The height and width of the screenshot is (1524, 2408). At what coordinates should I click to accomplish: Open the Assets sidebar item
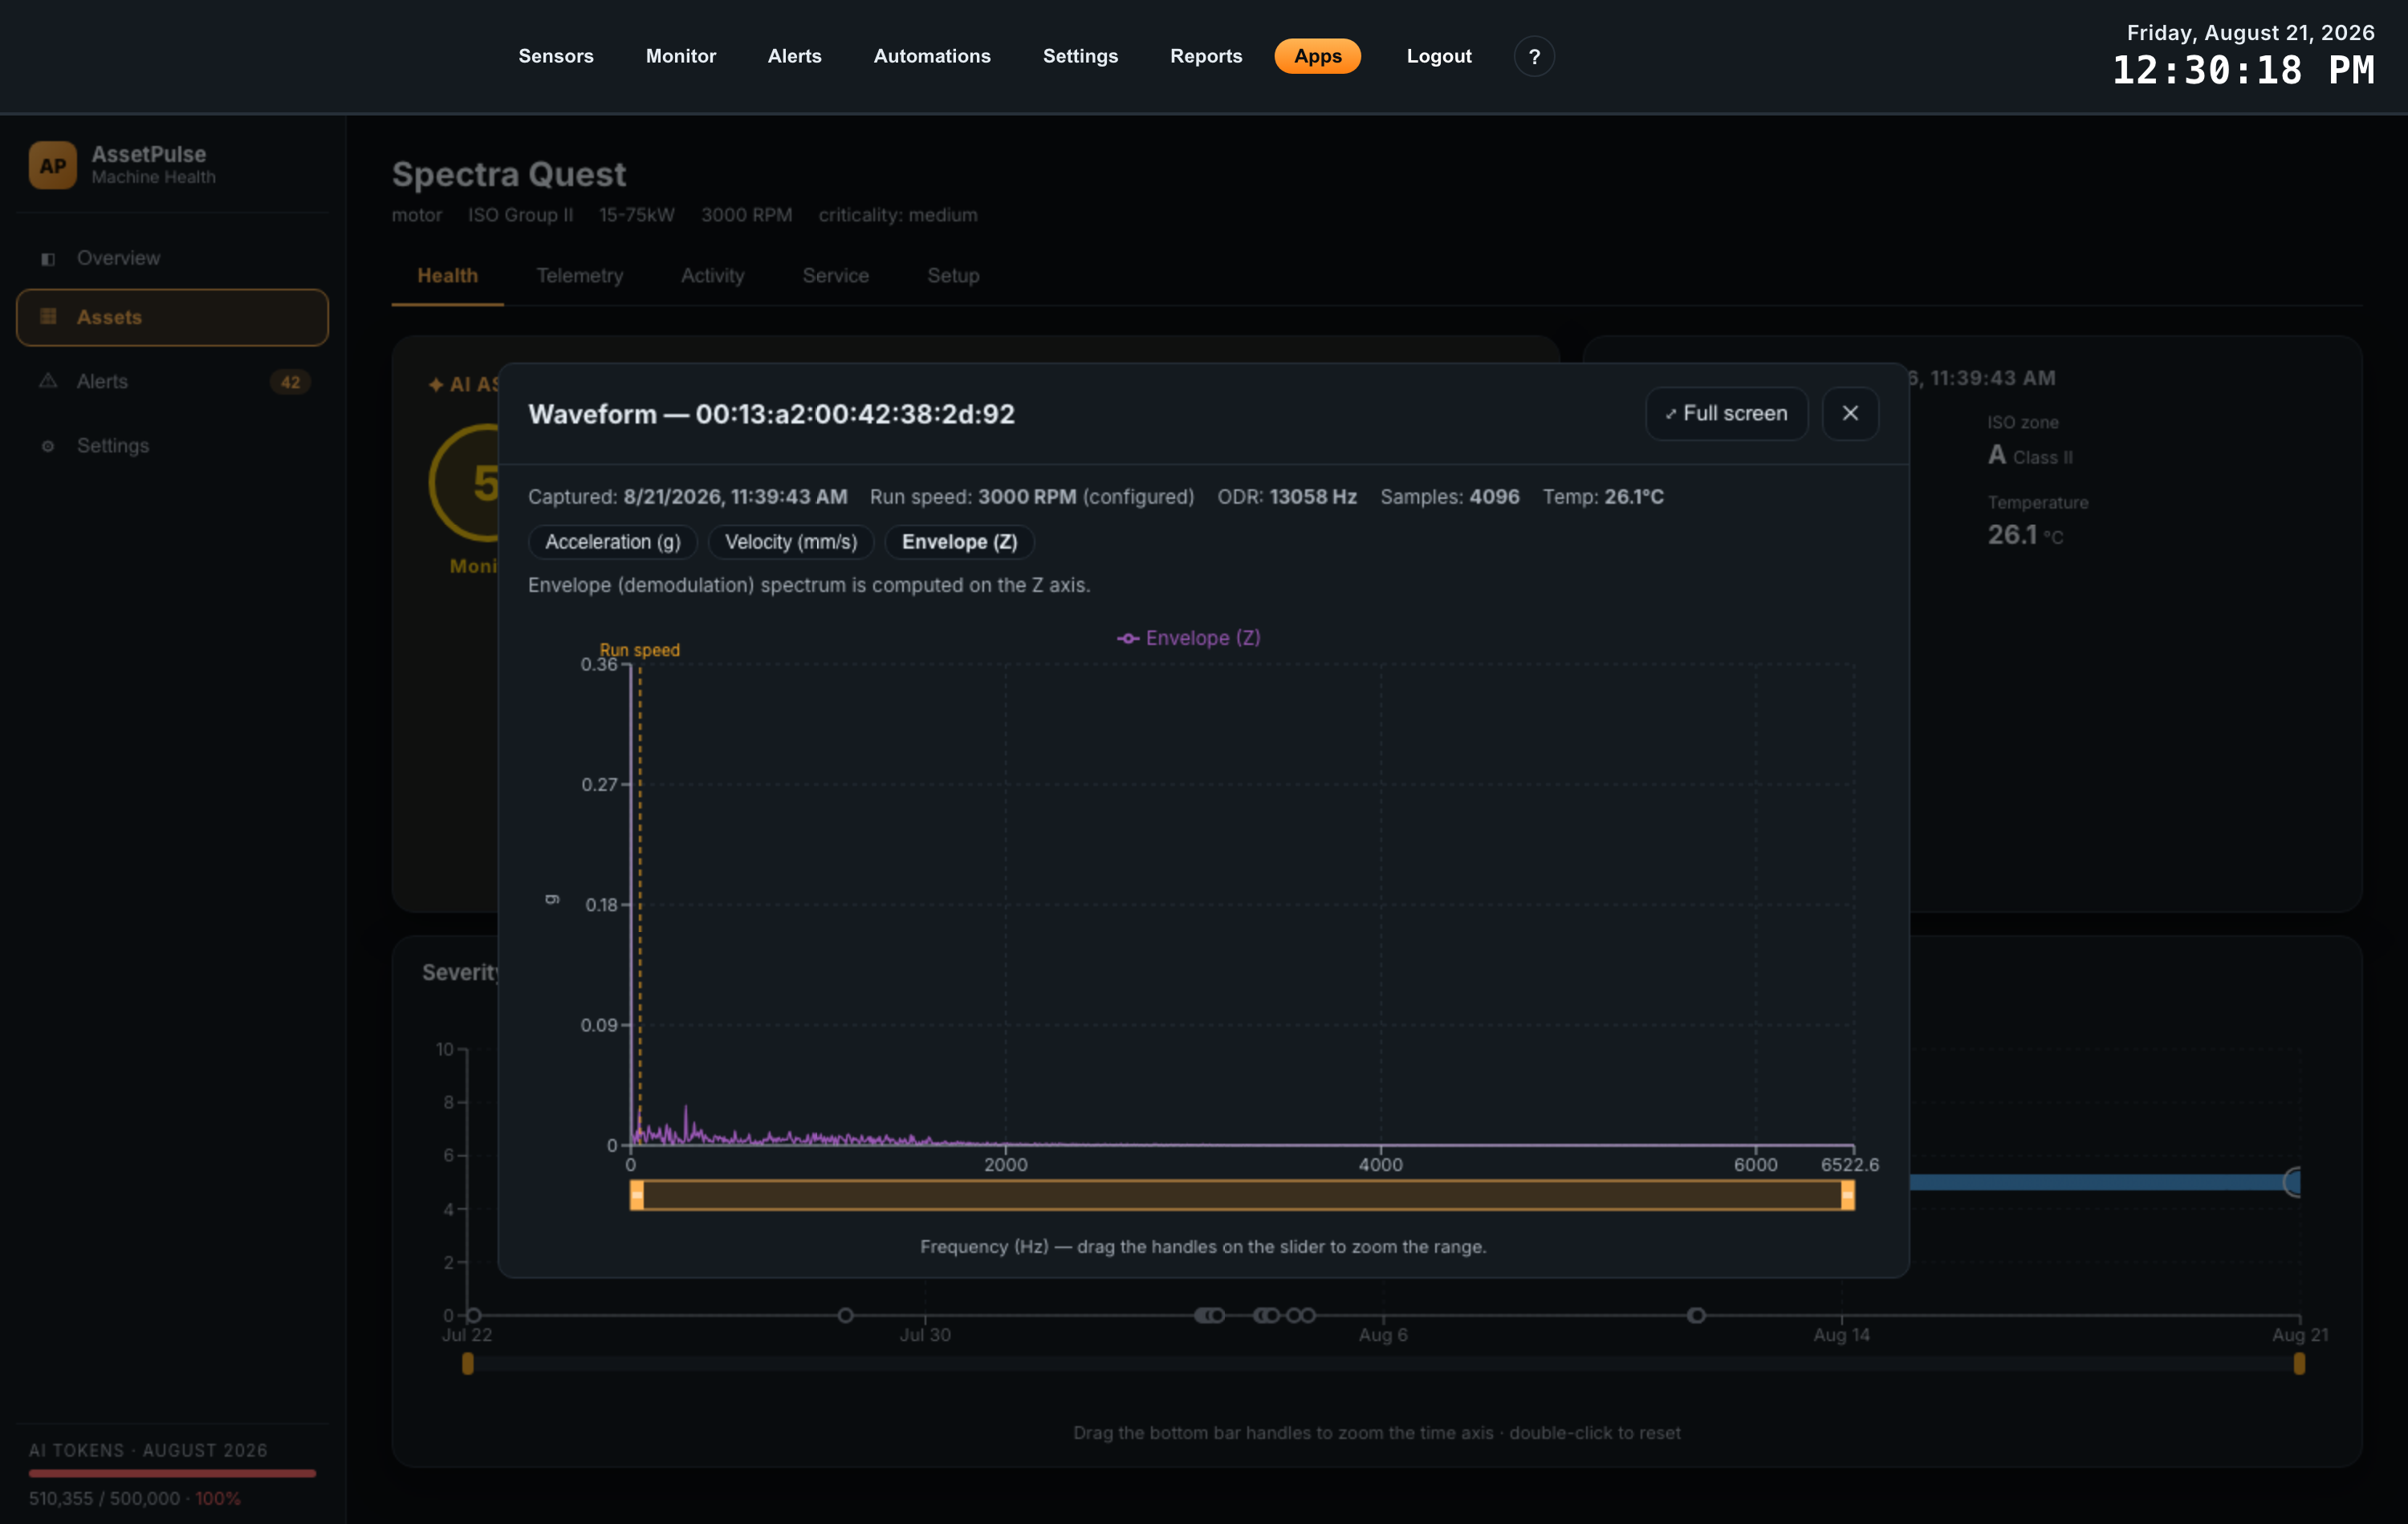click(x=172, y=318)
